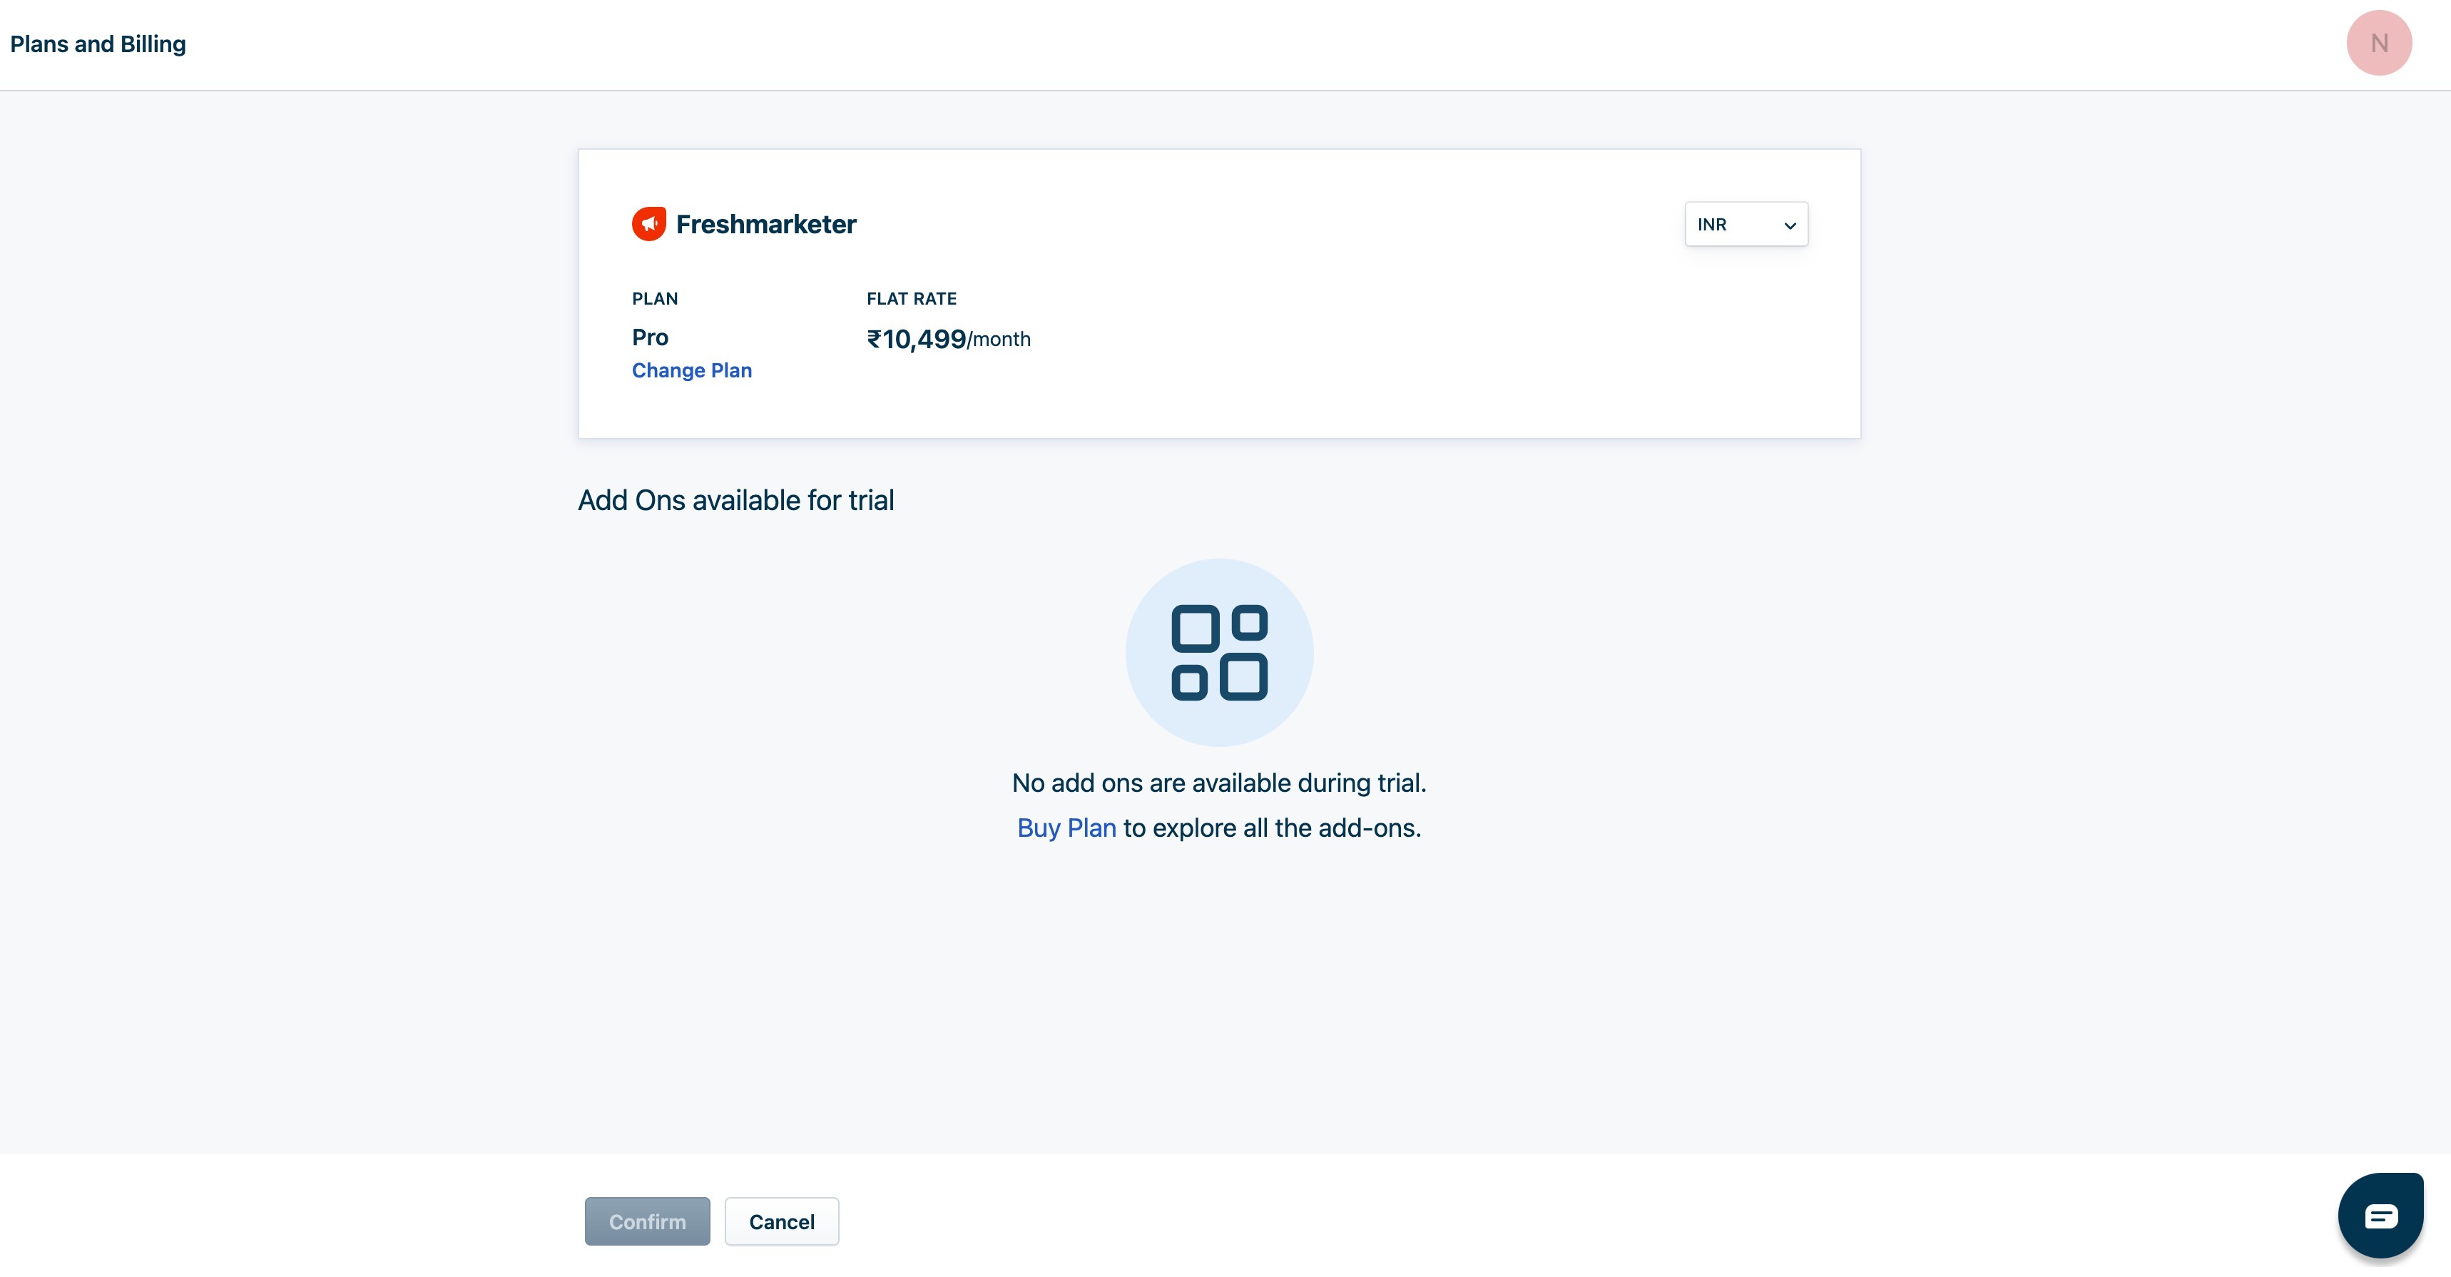Click the Cancel button
2451x1277 pixels.
(x=781, y=1221)
